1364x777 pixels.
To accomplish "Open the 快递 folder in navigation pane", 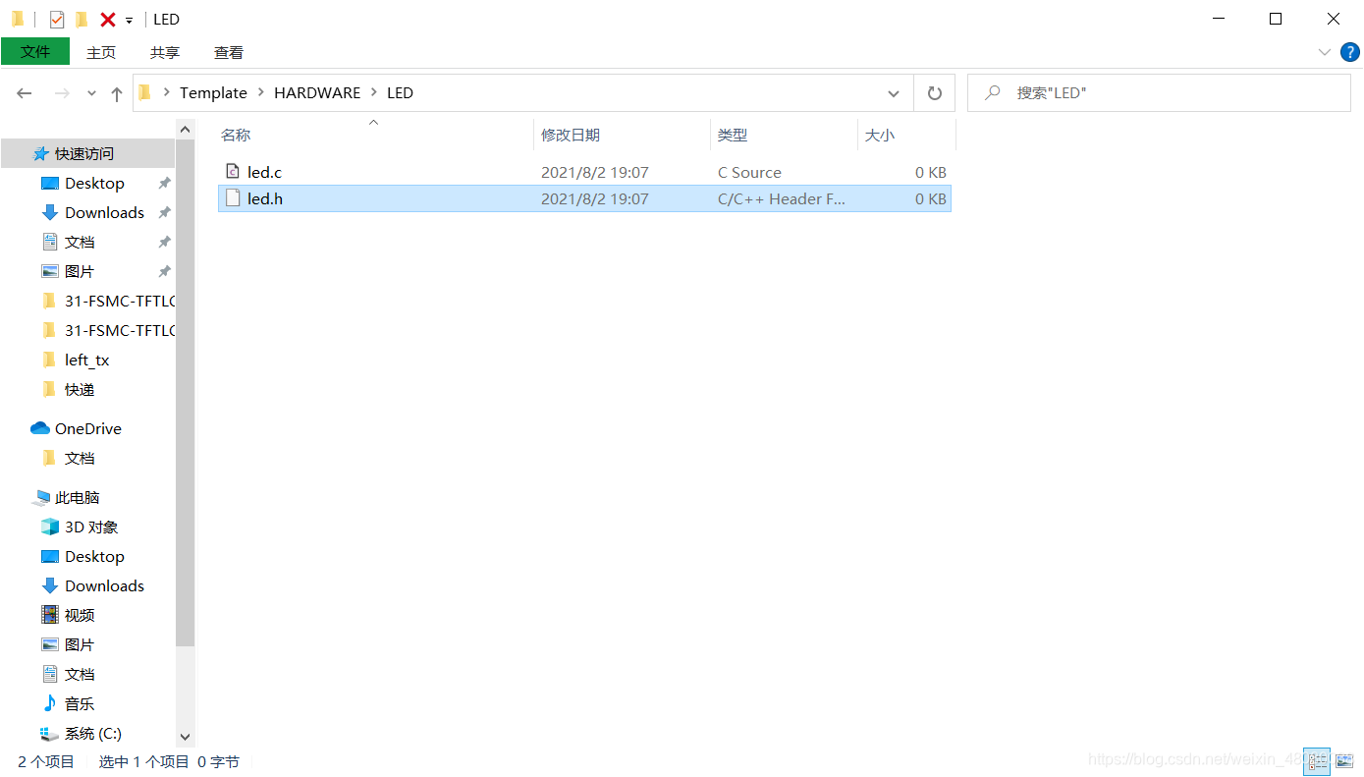I will [x=80, y=390].
